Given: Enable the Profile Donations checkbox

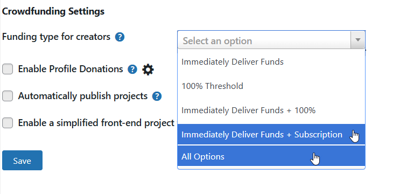Looking at the screenshot, I should point(8,69).
